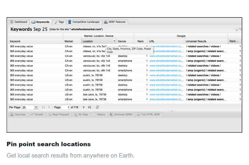Image resolution: width=249 pixels, height=165 pixels.
Task: Go to next page of results
Action: click(x=84, y=107)
